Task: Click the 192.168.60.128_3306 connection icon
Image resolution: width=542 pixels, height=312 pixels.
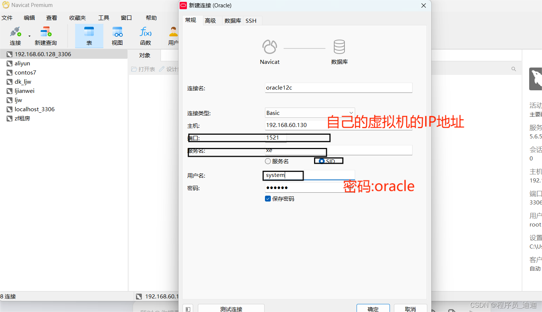Action: (x=10, y=54)
